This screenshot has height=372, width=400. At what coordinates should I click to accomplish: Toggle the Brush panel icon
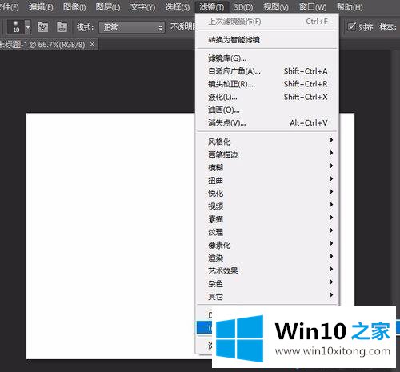(x=43, y=27)
